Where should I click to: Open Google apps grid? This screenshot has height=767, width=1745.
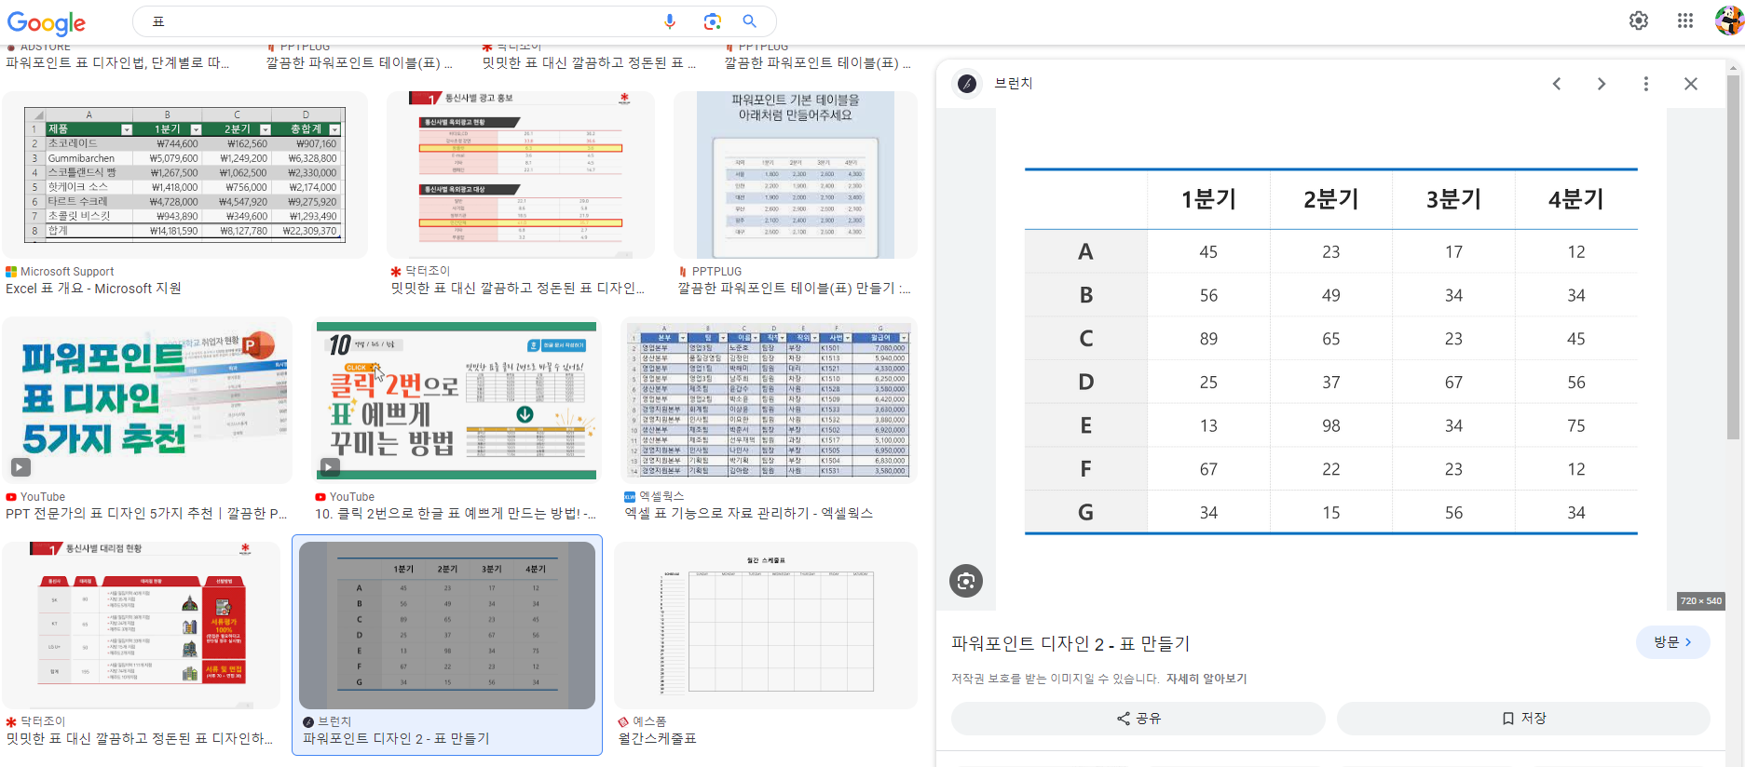point(1685,20)
